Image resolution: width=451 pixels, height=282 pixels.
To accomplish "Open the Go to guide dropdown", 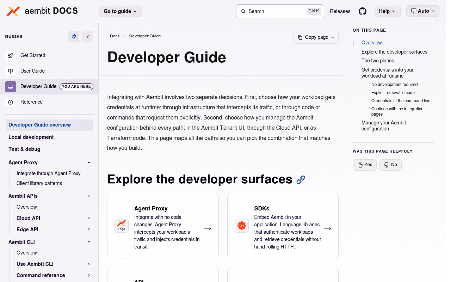I will [121, 11].
